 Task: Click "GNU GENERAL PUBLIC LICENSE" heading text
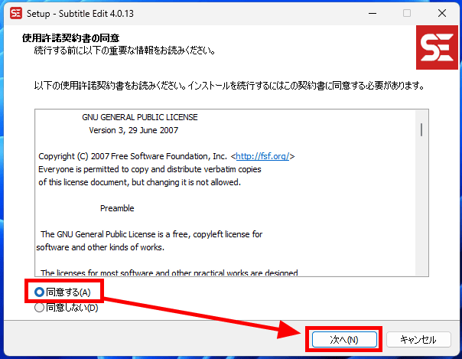pyautogui.click(x=140, y=117)
